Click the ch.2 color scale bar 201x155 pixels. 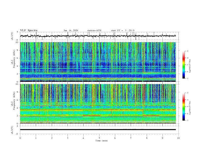point(183,107)
